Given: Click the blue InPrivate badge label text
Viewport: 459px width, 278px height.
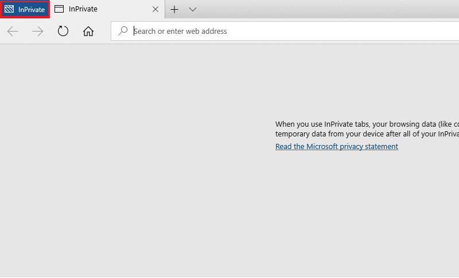Looking at the screenshot, I should (31, 10).
